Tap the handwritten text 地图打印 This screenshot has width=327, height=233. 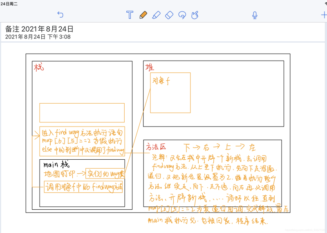[59, 174]
